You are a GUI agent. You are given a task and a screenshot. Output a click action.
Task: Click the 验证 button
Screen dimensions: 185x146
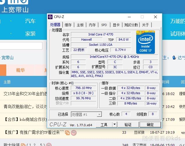[128, 125]
